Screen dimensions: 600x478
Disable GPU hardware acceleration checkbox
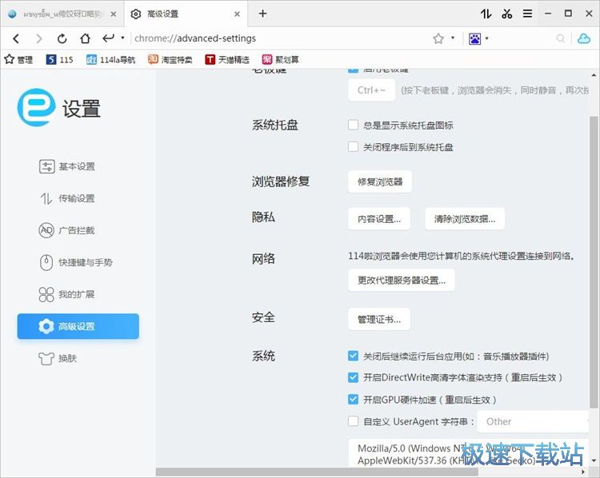[x=353, y=400]
